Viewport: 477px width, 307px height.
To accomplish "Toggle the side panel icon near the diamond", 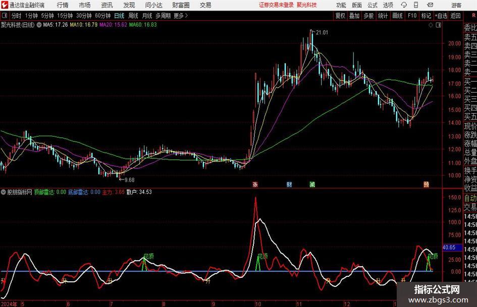I will pos(438,25).
